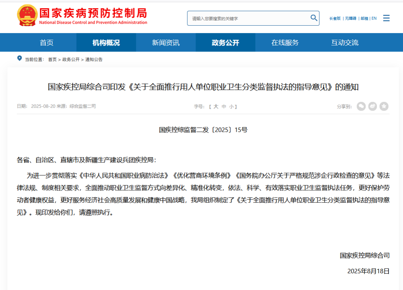Open the 机构概况 navigation tab
The width and height of the screenshot is (403, 290).
point(106,42)
